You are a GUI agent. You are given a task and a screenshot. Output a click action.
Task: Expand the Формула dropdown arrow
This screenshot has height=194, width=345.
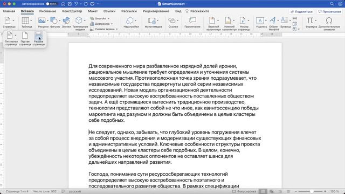point(316,20)
